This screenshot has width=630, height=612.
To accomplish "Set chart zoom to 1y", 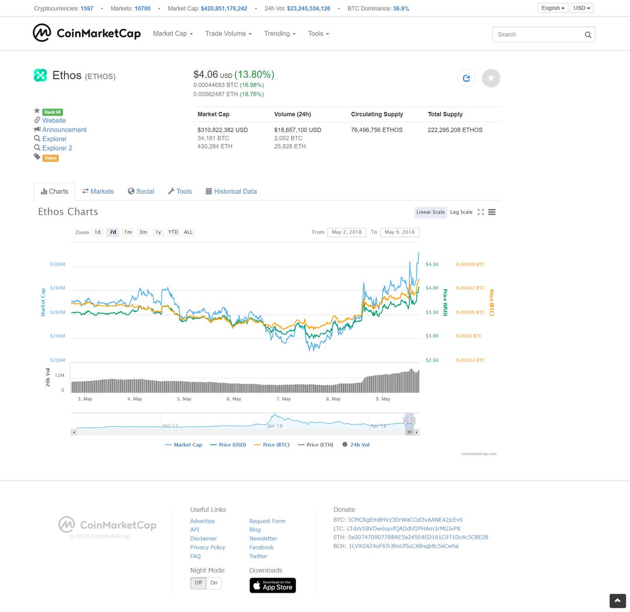I will pos(158,232).
